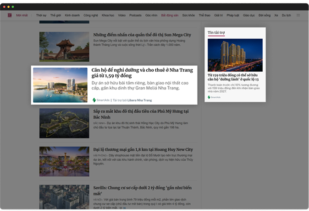Open the Giáo dục menu item
309x211 pixels.
(x=249, y=16)
